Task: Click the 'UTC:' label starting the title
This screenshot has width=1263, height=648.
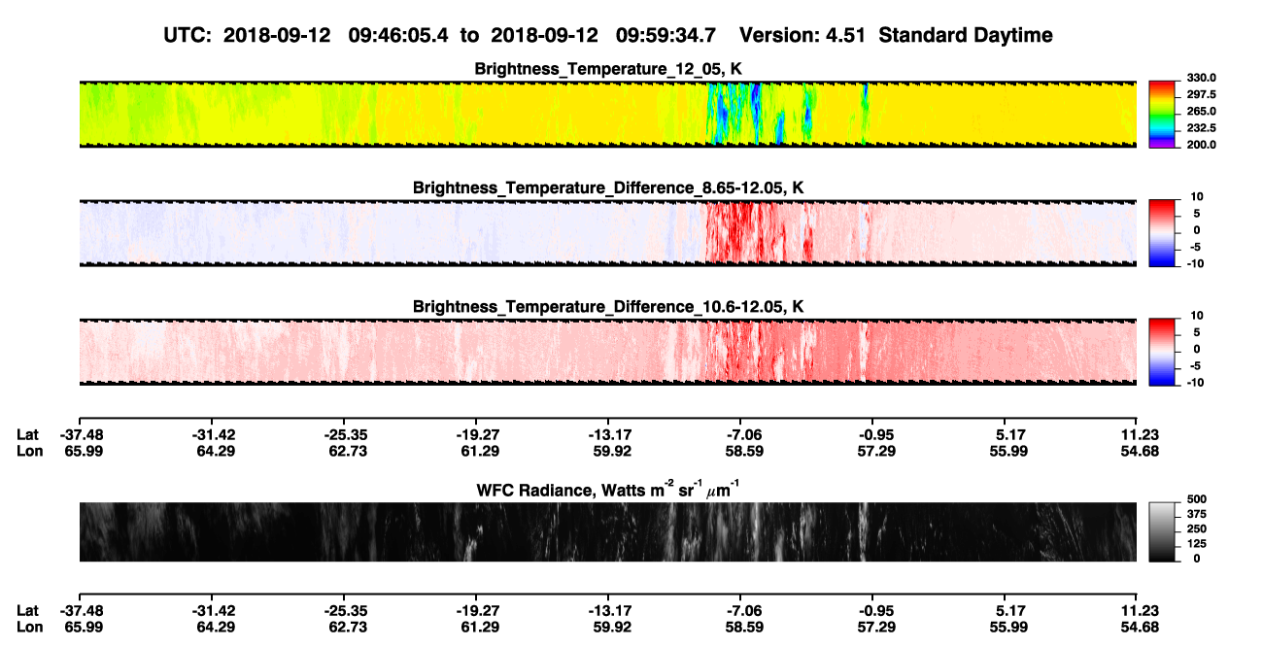Action: pyautogui.click(x=189, y=36)
